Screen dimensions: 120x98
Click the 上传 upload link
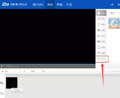(112, 5)
